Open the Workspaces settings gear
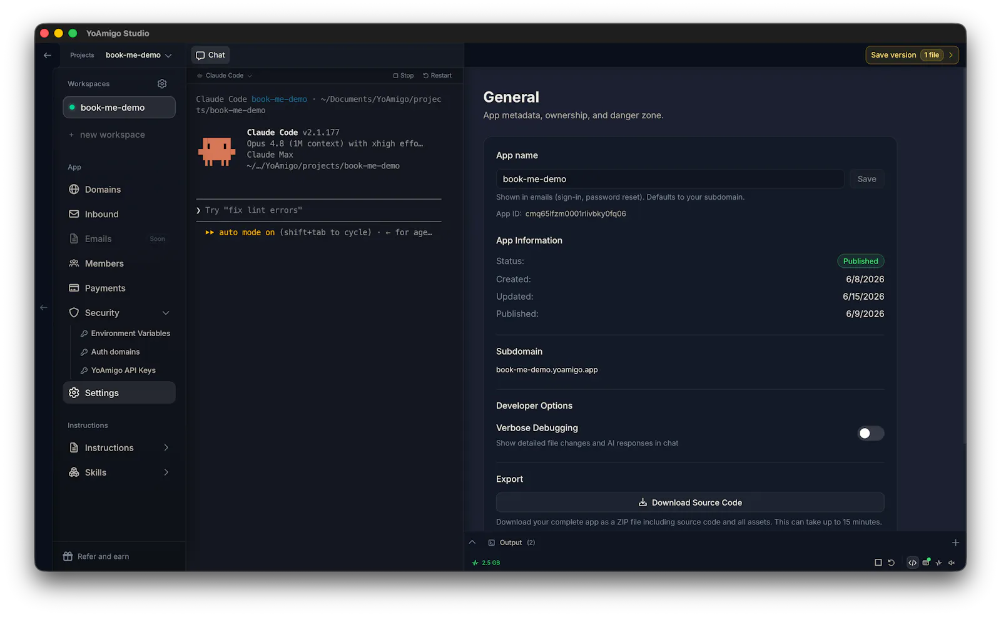This screenshot has width=1001, height=617. [x=162, y=84]
